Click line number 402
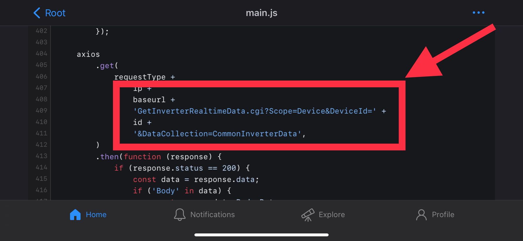 tap(41, 31)
